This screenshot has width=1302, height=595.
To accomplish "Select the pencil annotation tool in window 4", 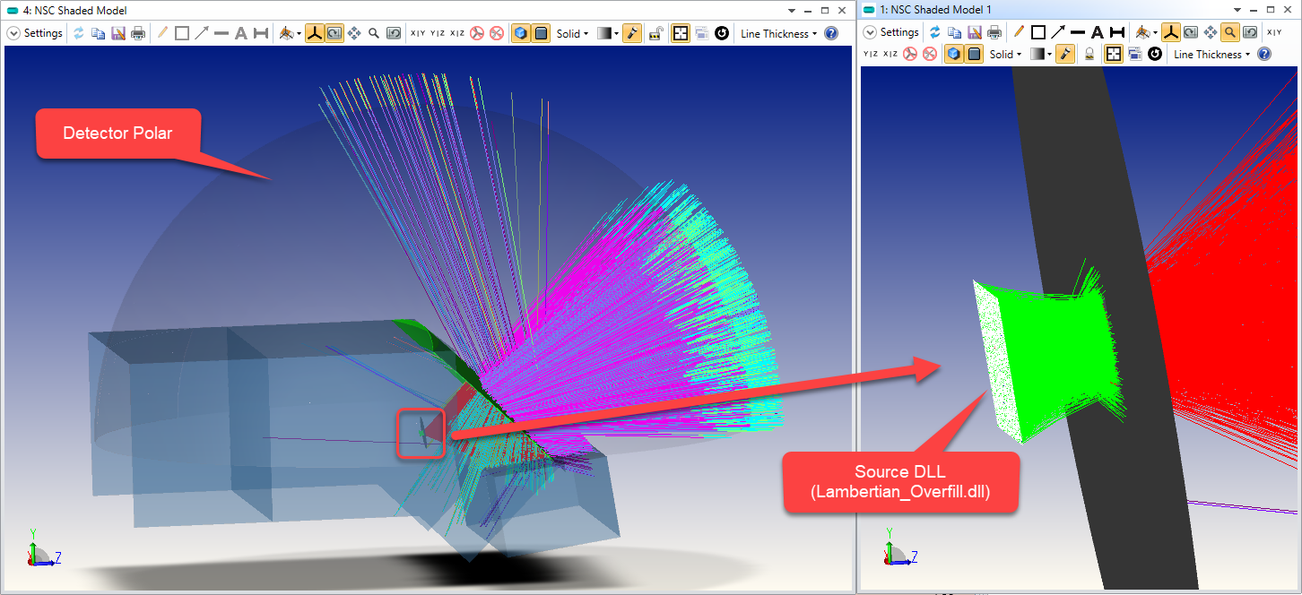I will coord(162,33).
